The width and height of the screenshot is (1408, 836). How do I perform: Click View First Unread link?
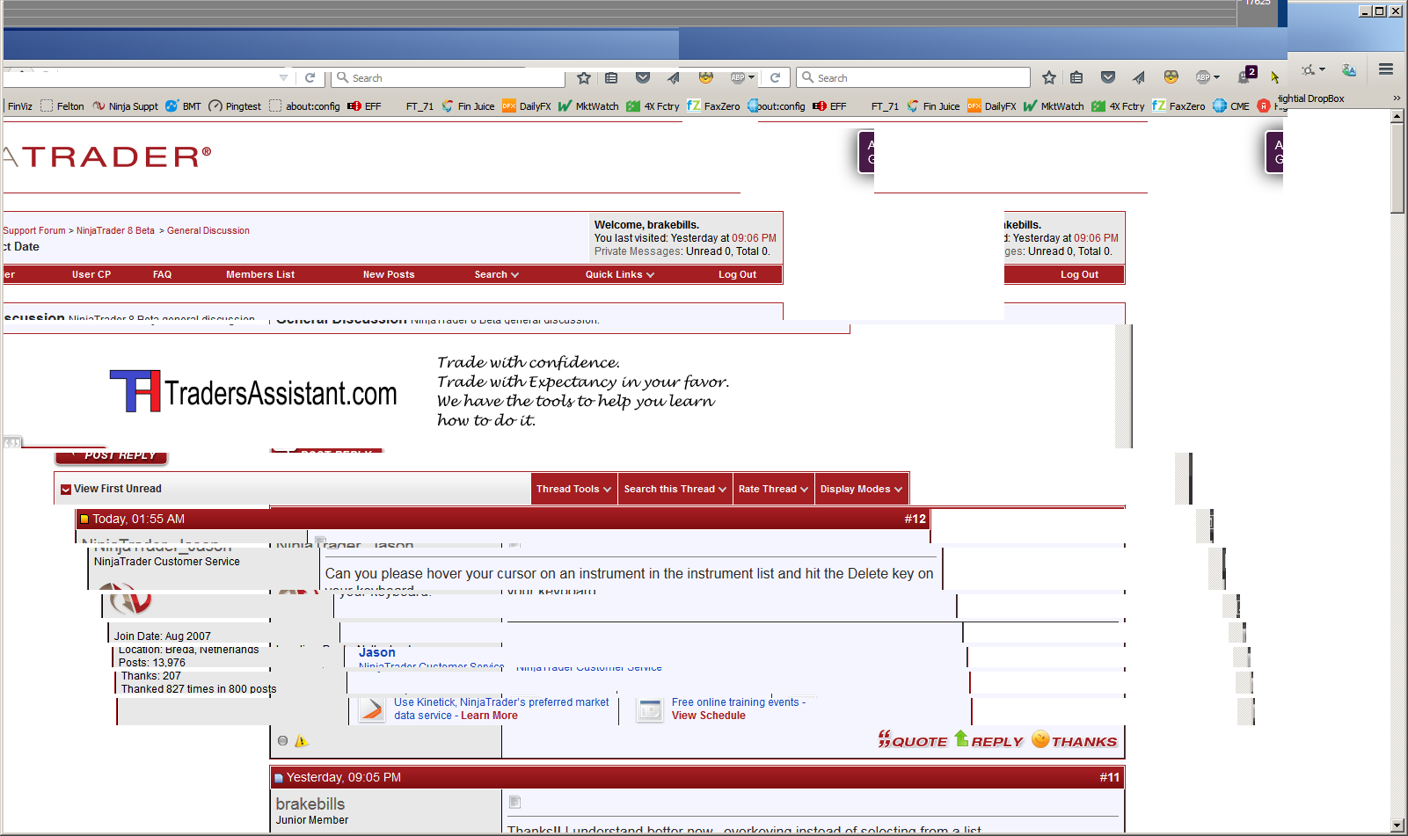pyautogui.click(x=118, y=489)
